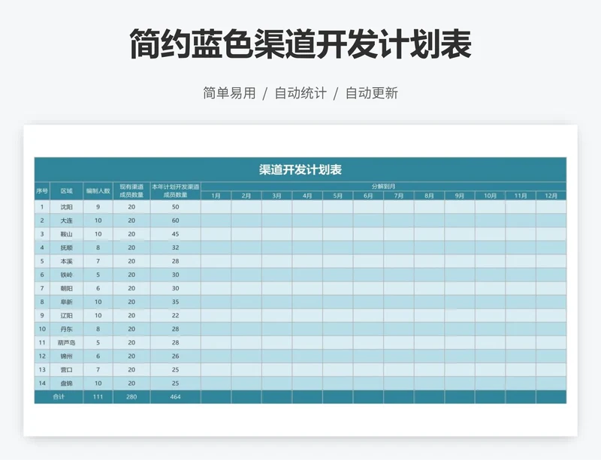Select headcount 5 in 铁岭 row
The width and height of the screenshot is (601, 460).
tap(98, 275)
